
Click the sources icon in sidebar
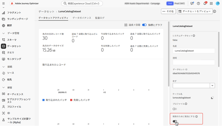[4, 73]
